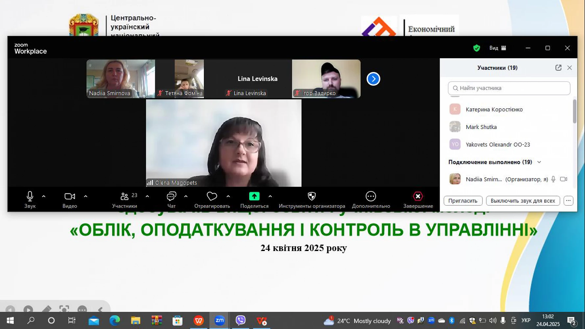
Task: Launch Microsoft Edge from taskbar
Action: click(x=115, y=320)
